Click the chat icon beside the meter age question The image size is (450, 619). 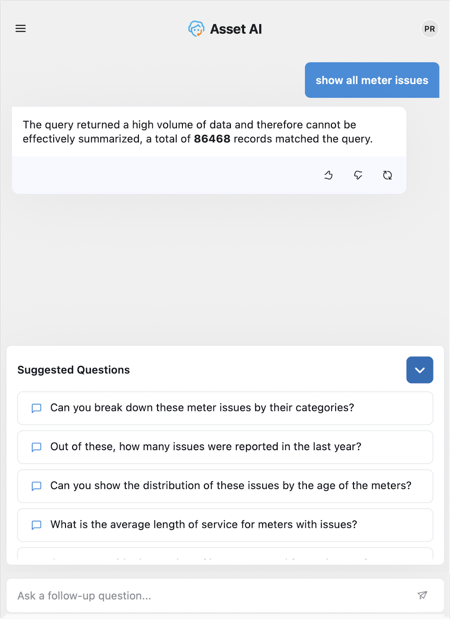(37, 486)
